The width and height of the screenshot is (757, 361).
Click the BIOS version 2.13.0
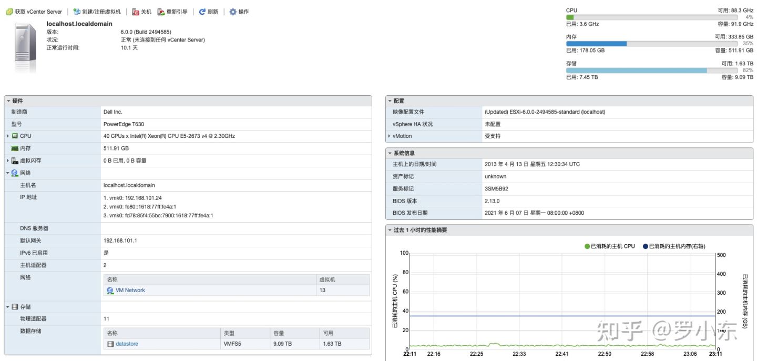[492, 201]
